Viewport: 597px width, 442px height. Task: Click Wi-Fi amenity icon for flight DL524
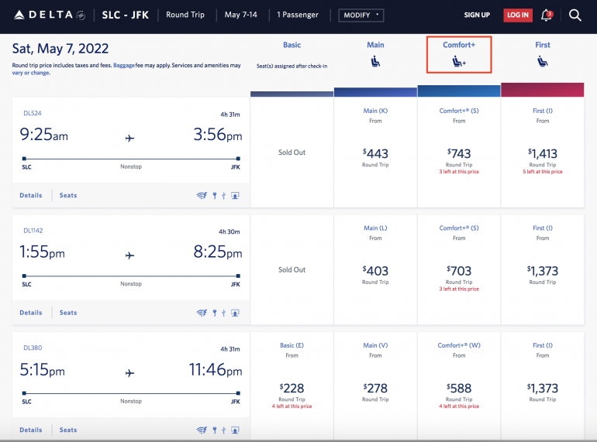click(x=202, y=196)
